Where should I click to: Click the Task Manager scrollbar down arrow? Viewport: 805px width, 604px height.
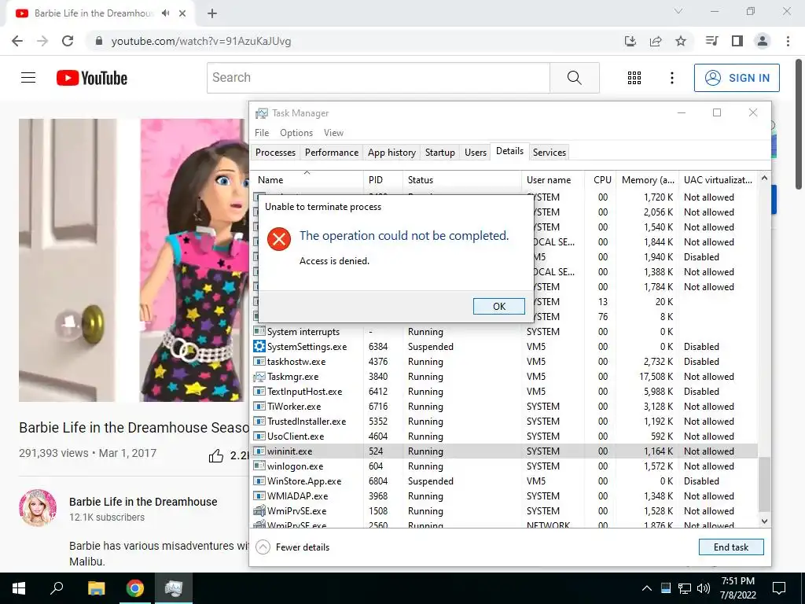[764, 521]
